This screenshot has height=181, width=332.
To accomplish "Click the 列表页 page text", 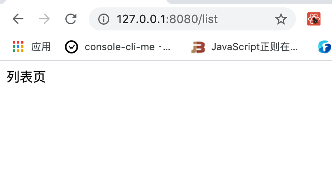I will pyautogui.click(x=26, y=77).
